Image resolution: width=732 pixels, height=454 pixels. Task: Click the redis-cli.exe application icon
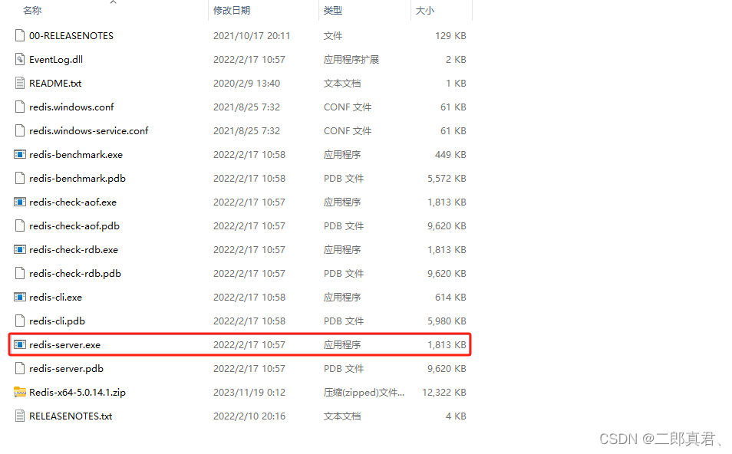click(x=20, y=298)
